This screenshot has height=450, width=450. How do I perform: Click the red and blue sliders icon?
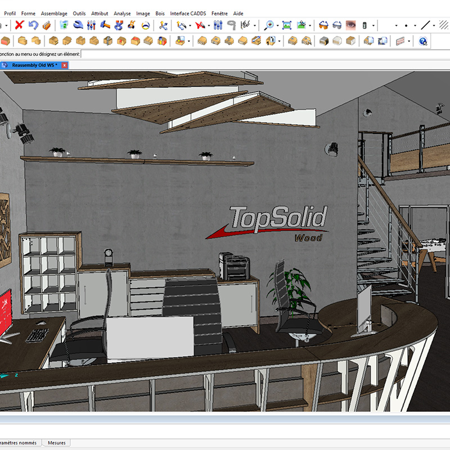tap(91, 25)
